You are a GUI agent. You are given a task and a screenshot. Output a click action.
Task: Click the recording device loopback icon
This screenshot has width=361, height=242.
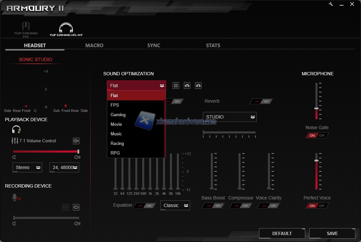click(x=76, y=207)
